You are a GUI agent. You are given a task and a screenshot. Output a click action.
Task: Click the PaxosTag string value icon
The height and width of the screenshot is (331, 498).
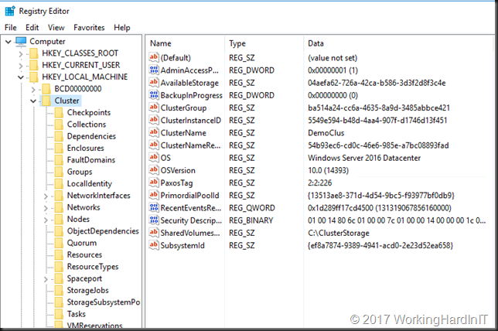[x=154, y=183]
